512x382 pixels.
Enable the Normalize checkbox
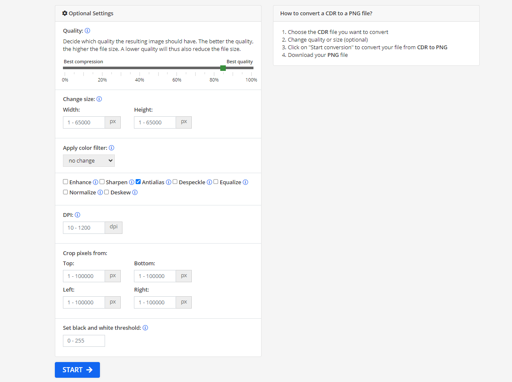[65, 192]
